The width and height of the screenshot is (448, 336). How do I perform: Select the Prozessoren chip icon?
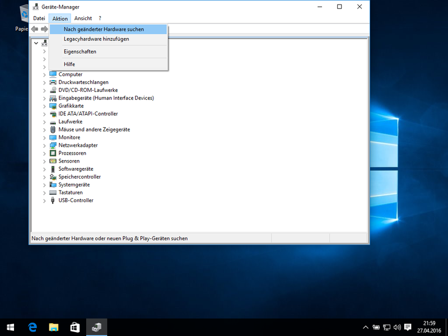pyautogui.click(x=54, y=153)
